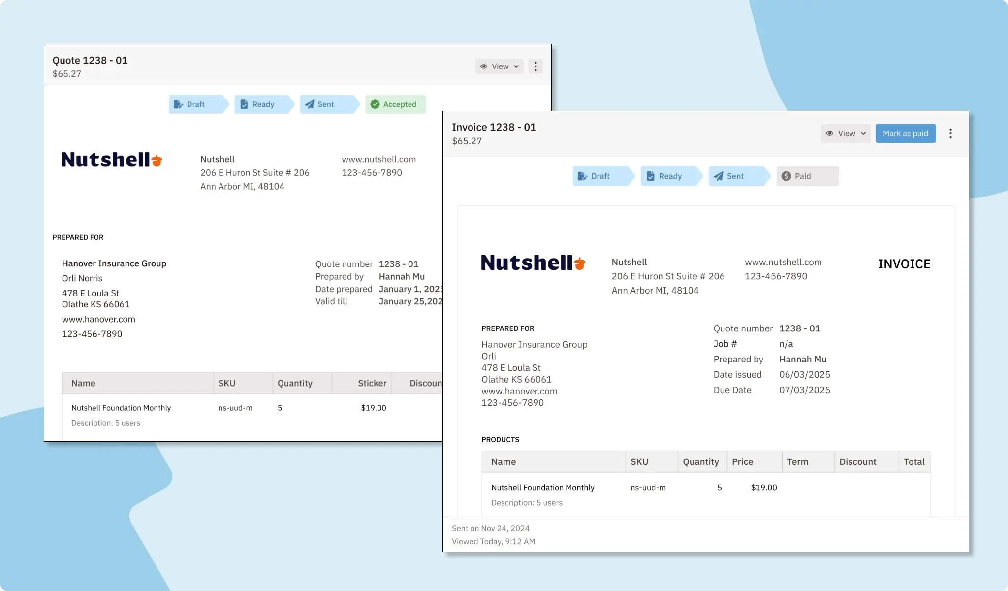
Task: Select the Nutshell Foundation Monthly product row
Action: pyautogui.click(x=543, y=487)
